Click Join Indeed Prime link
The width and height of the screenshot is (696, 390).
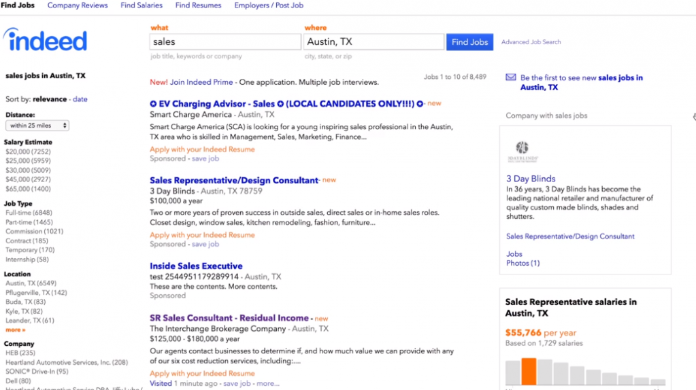click(x=201, y=82)
